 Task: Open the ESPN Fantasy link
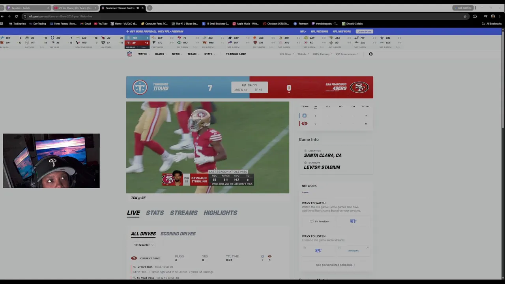322,54
